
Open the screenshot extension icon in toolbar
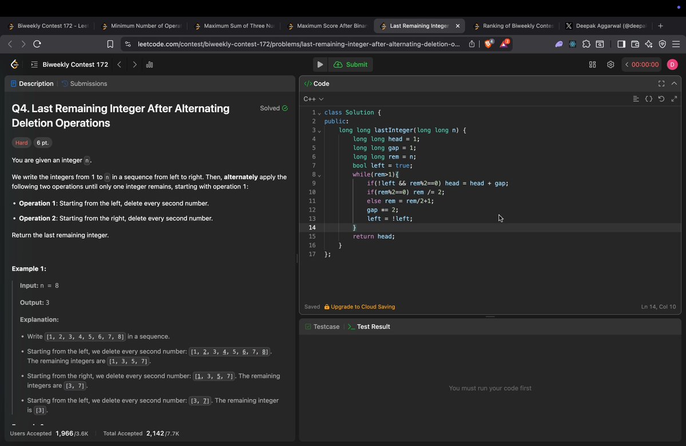tap(600, 44)
